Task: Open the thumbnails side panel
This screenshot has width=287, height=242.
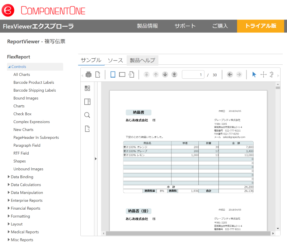Action: pos(87,88)
